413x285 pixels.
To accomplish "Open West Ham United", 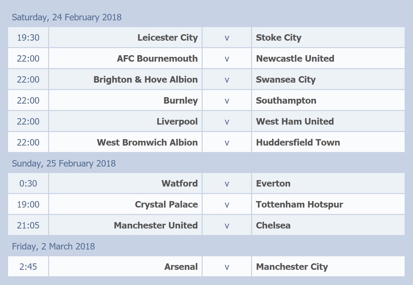I will tap(295, 121).
